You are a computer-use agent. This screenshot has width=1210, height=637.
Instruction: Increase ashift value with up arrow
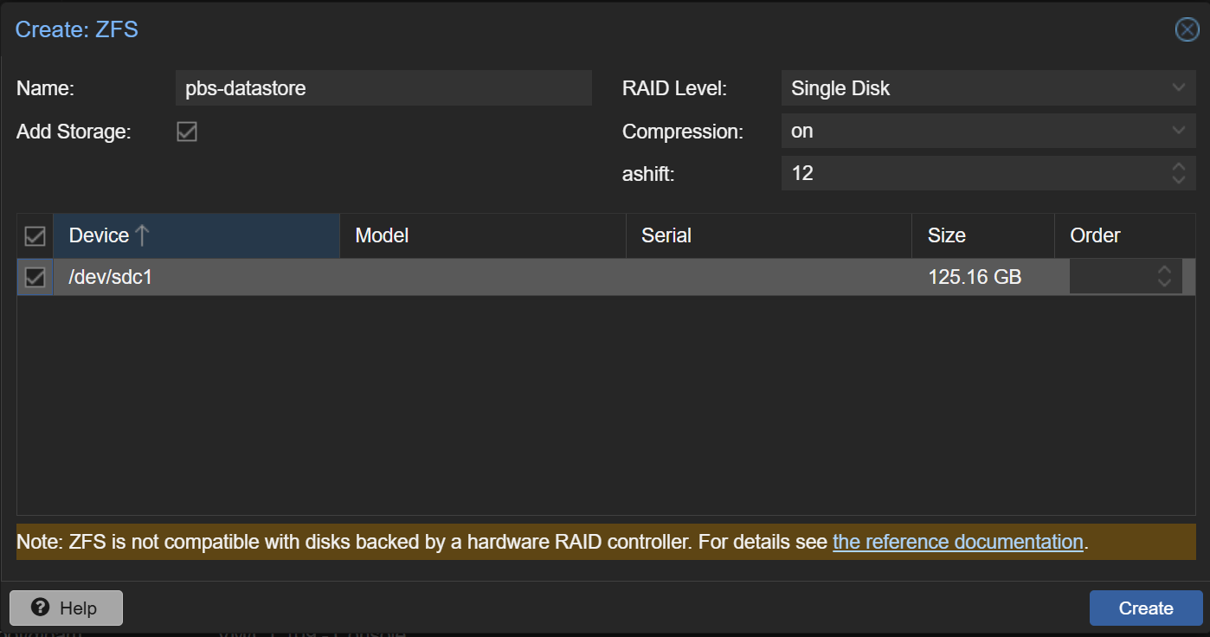pos(1178,167)
